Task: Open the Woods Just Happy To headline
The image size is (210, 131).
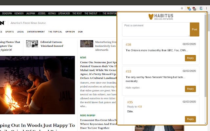Action: [x=37, y=127]
